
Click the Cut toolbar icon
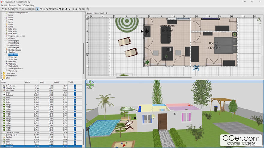[23, 9]
